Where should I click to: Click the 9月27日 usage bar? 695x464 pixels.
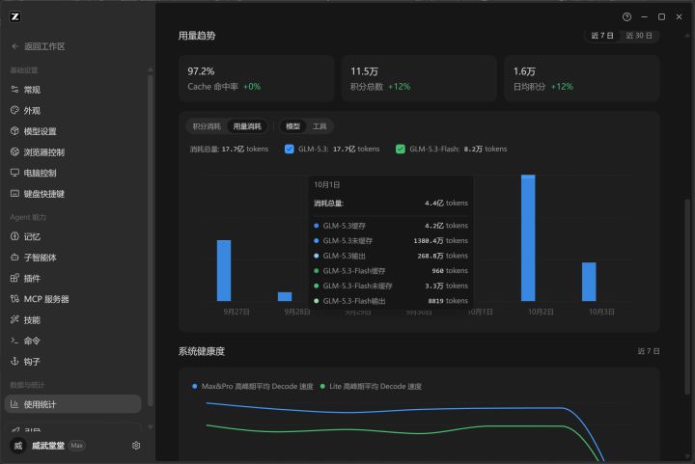click(224, 270)
